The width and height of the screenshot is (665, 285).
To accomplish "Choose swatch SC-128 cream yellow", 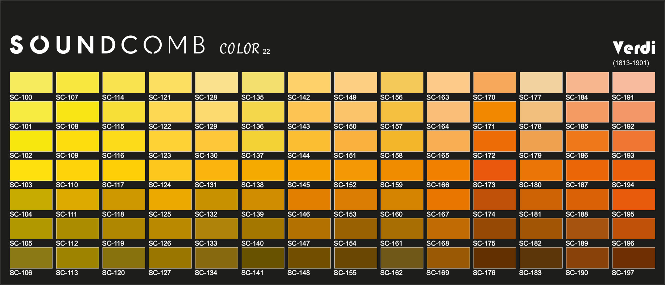I will point(217,83).
